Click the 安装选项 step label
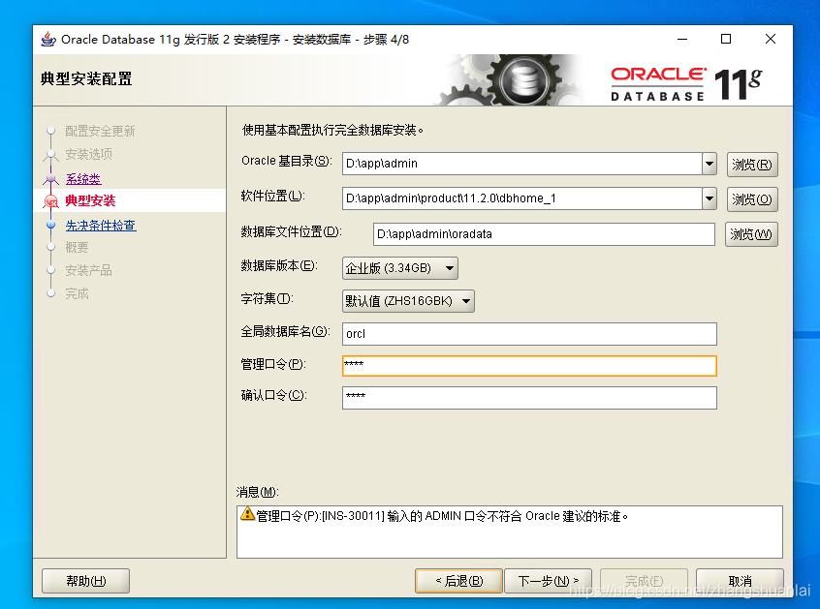 (88, 154)
